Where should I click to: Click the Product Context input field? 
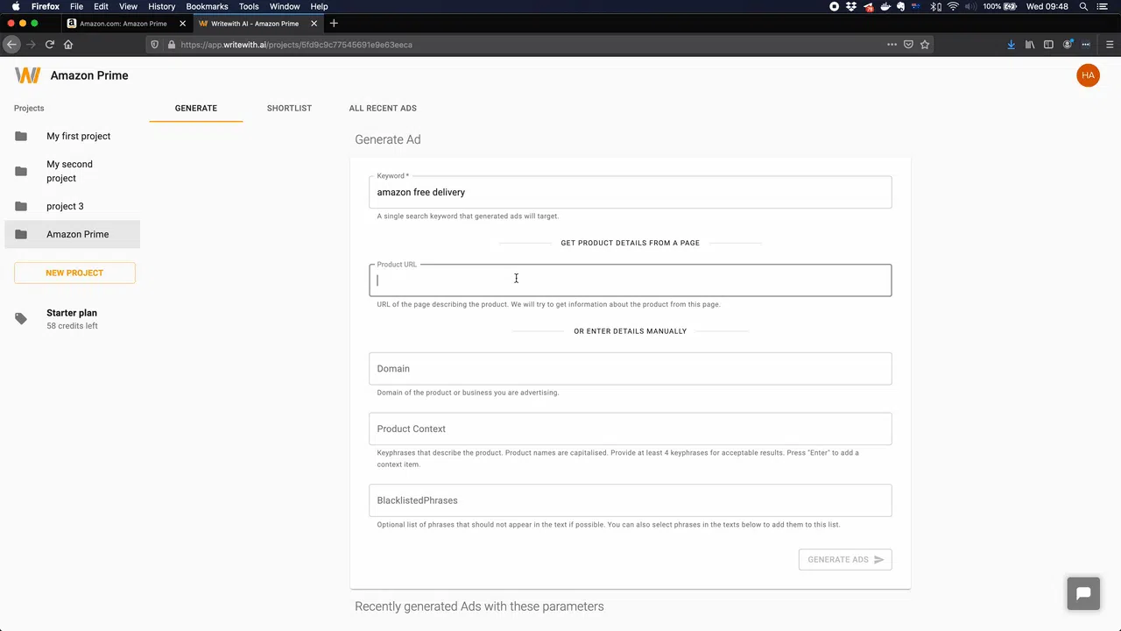631,429
